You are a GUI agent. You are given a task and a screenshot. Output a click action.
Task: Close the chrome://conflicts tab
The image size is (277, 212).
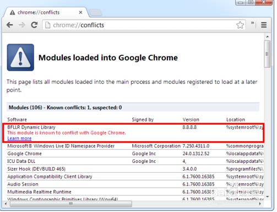point(80,12)
